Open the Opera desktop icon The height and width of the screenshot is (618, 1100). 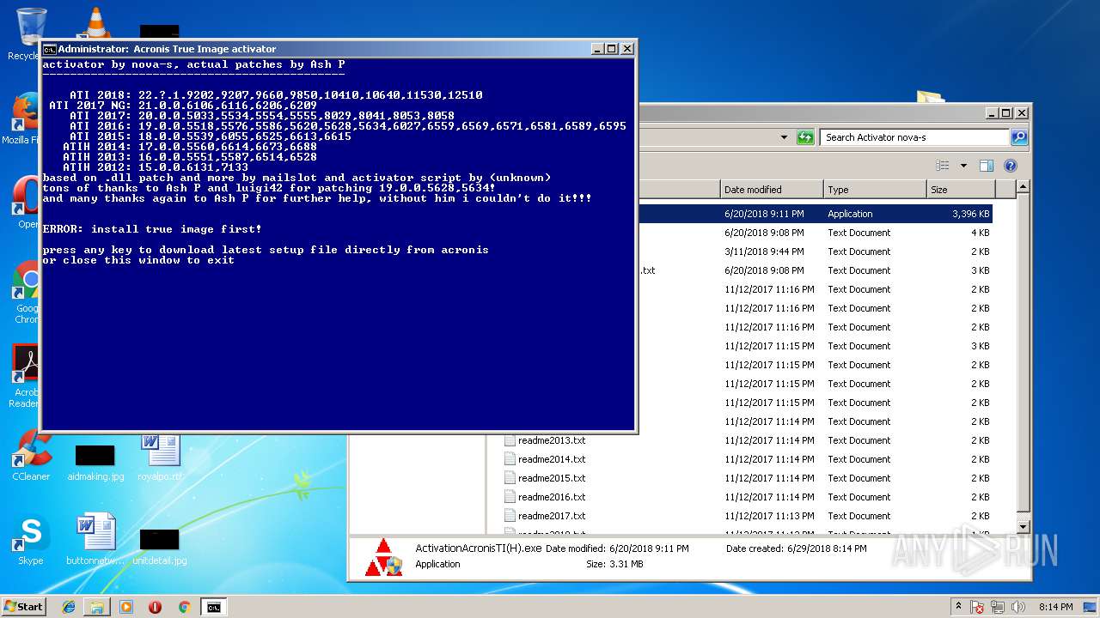pos(26,203)
